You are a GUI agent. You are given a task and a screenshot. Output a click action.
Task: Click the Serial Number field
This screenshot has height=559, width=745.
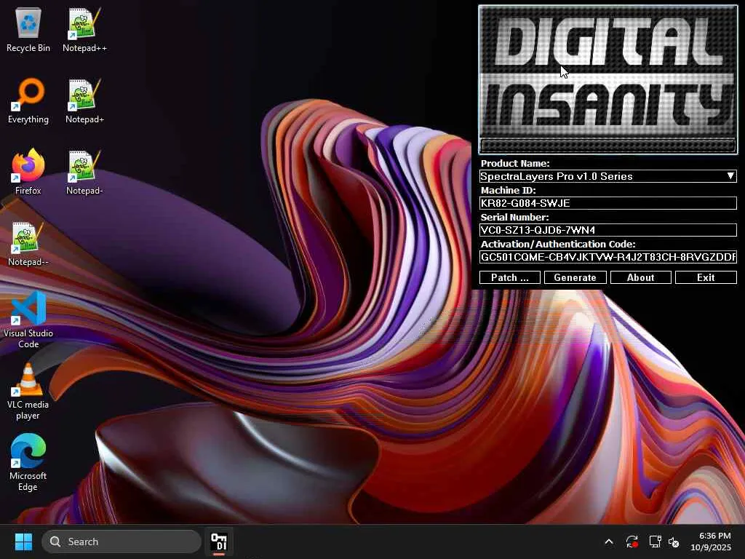[x=607, y=230]
